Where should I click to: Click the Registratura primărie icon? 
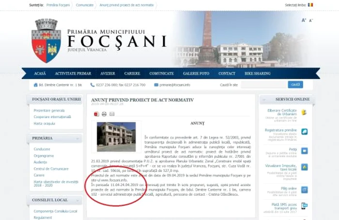click(x=305, y=132)
